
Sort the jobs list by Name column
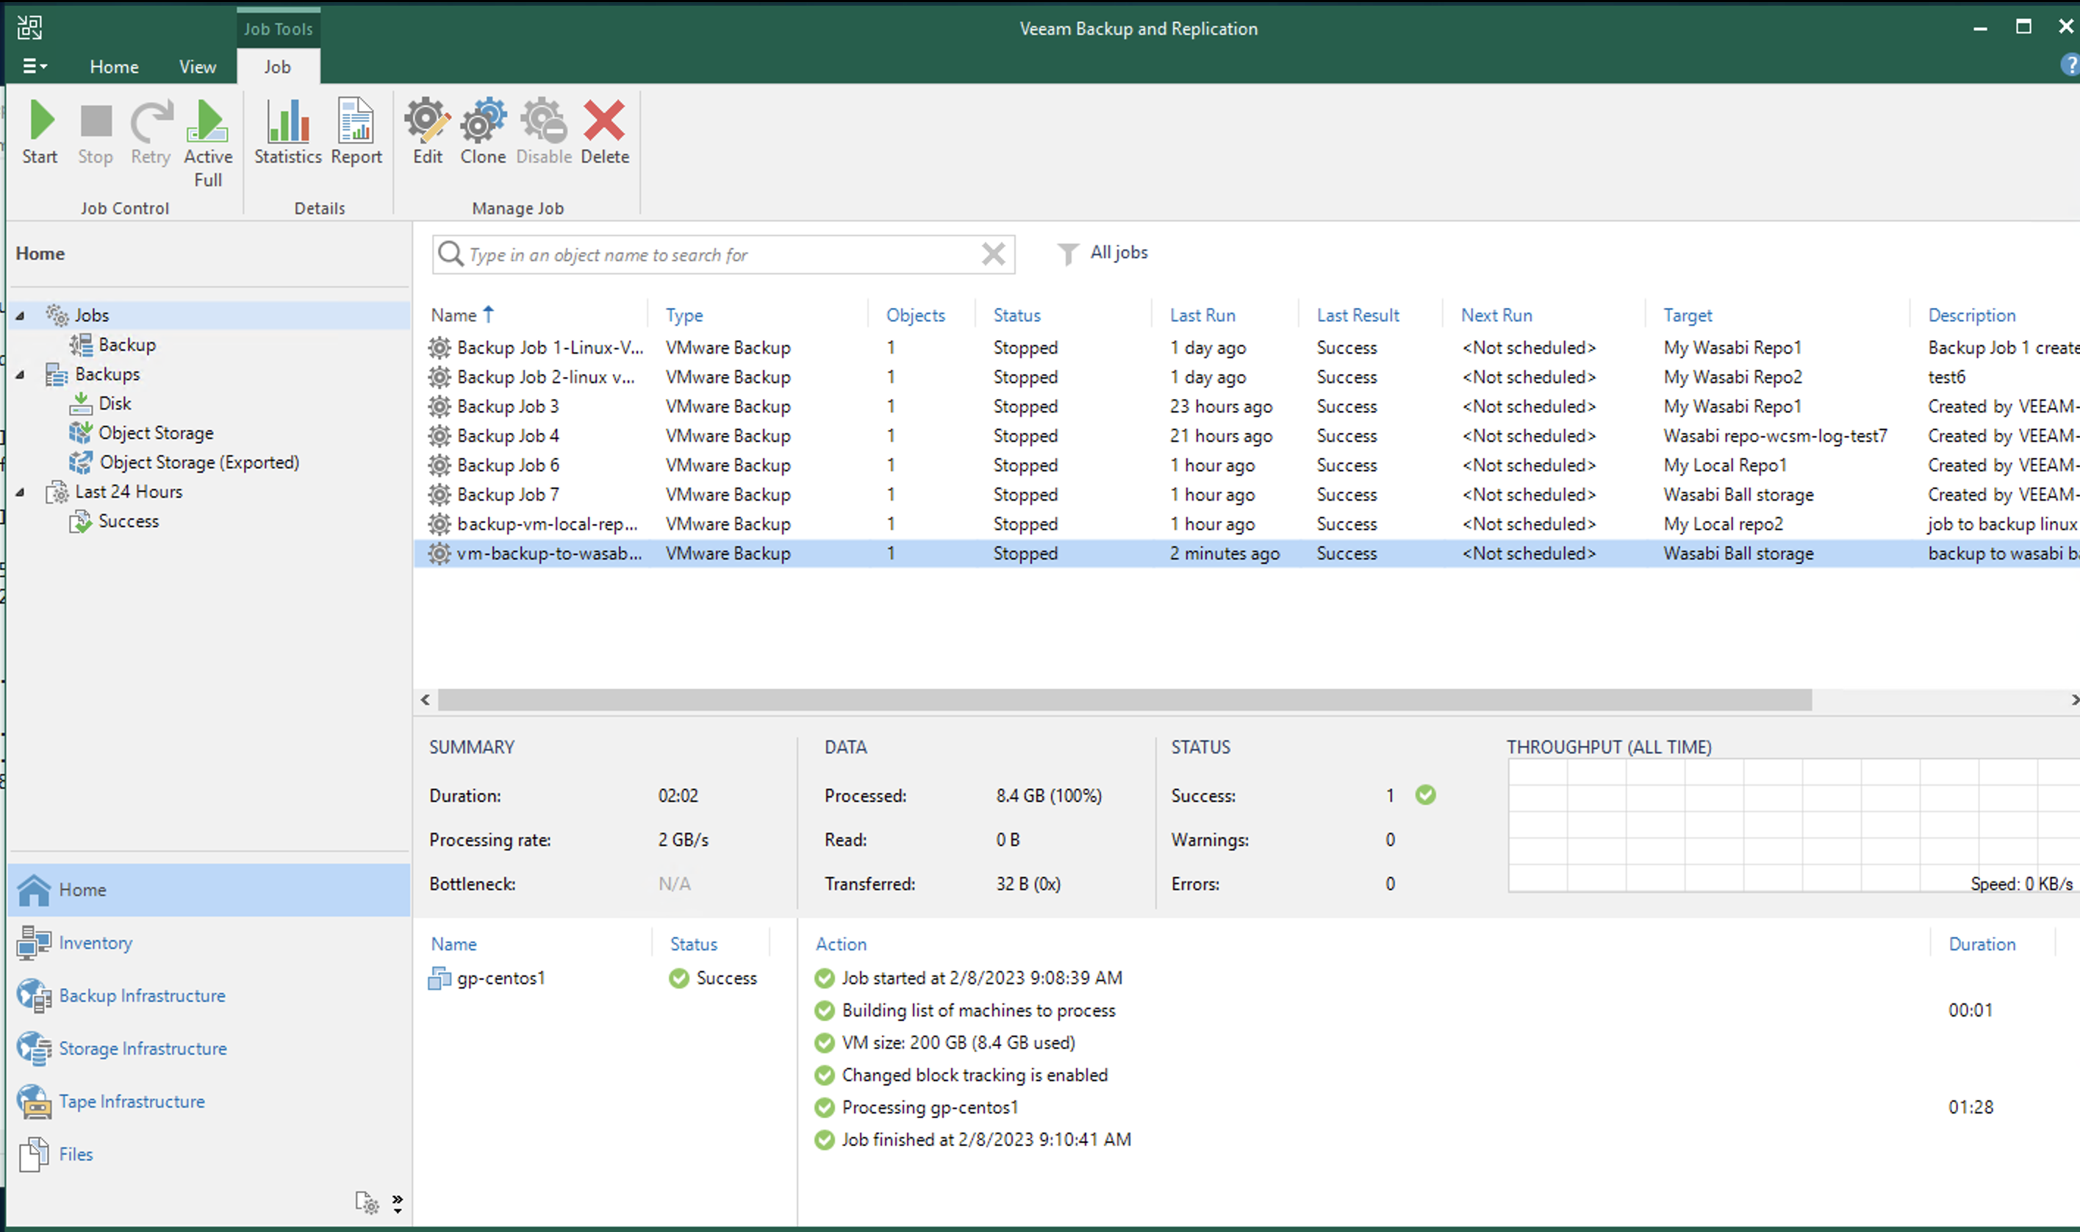(462, 315)
